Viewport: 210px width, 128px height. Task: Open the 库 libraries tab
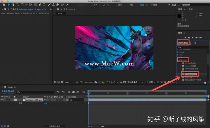coord(195,43)
